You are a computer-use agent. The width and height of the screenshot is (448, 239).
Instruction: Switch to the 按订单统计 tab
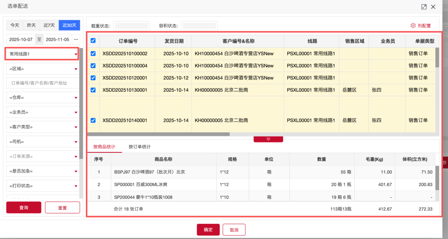(140, 146)
